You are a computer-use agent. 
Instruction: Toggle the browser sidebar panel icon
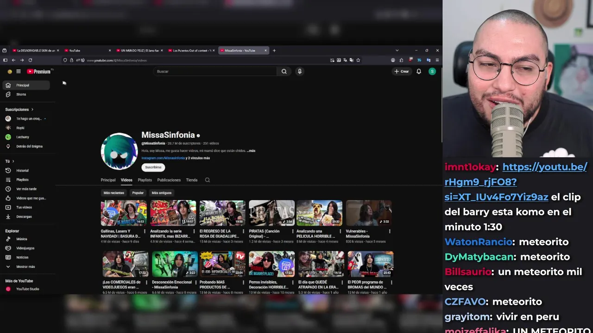pyautogui.click(x=5, y=60)
